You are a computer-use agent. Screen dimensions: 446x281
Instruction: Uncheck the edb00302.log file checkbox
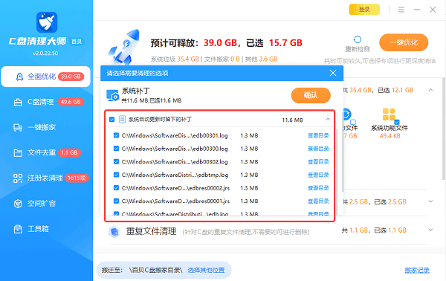[x=116, y=161]
